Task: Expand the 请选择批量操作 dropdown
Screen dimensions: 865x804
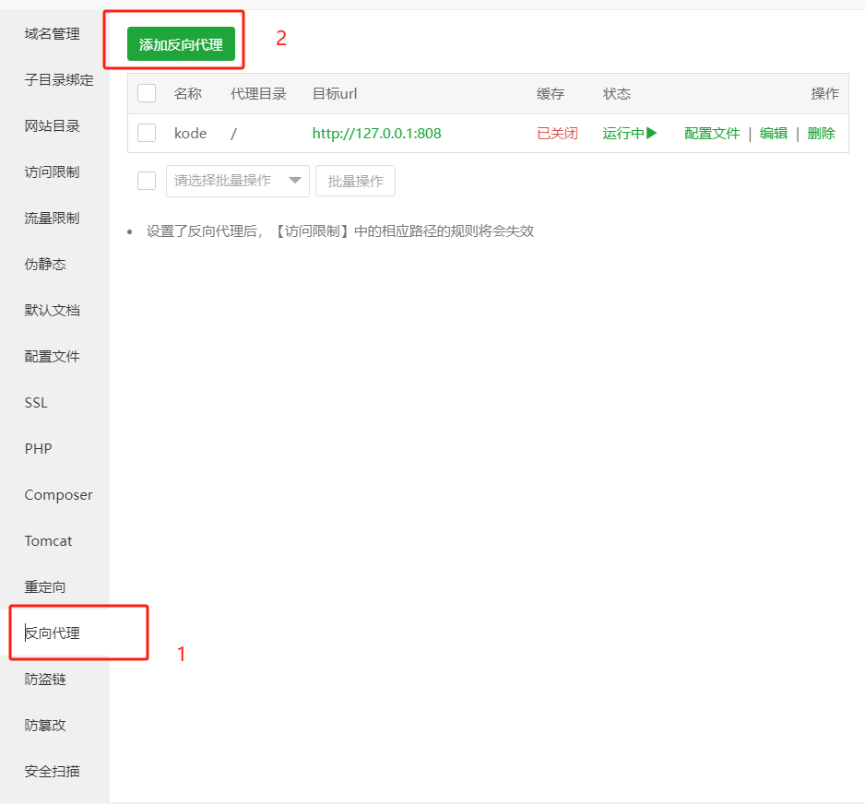Action: coord(238,181)
